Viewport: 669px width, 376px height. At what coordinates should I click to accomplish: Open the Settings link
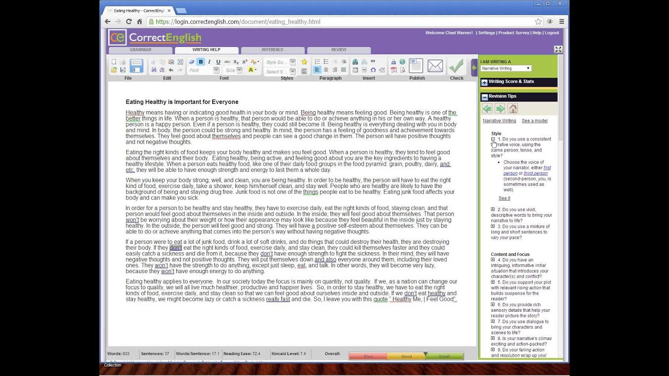coord(486,33)
